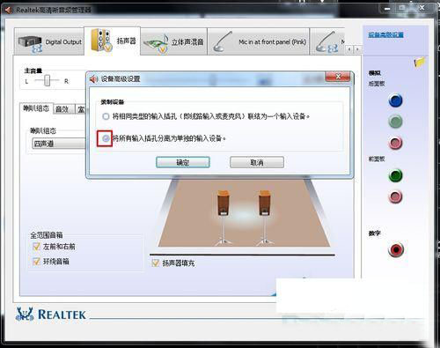Click the pink front panel jack
Screen dimensions: 440x348
[395, 196]
